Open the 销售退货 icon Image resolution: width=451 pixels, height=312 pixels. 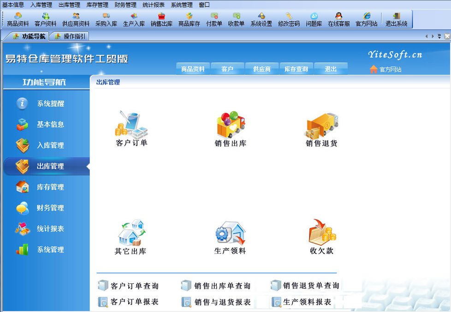click(x=321, y=126)
